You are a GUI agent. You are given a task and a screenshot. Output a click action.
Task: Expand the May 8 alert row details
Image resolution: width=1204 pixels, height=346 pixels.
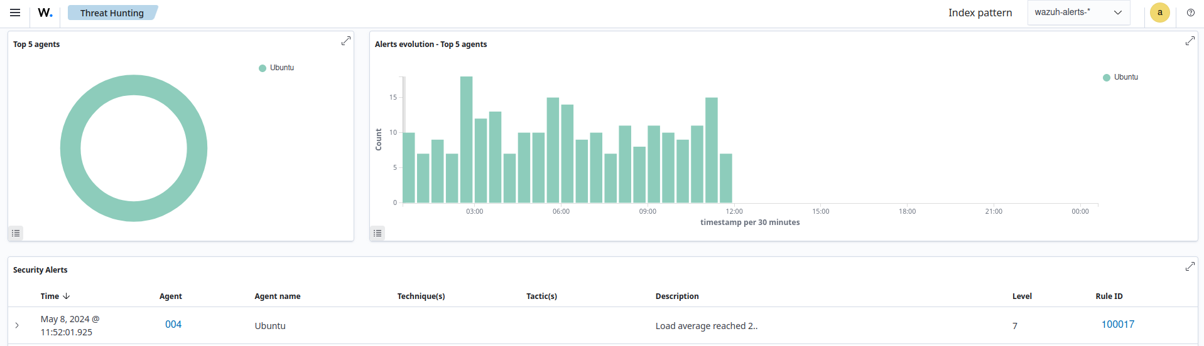tap(17, 325)
